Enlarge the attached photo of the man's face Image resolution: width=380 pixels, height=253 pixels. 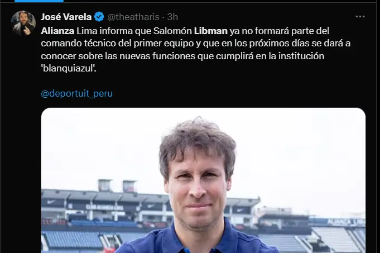[203, 180]
